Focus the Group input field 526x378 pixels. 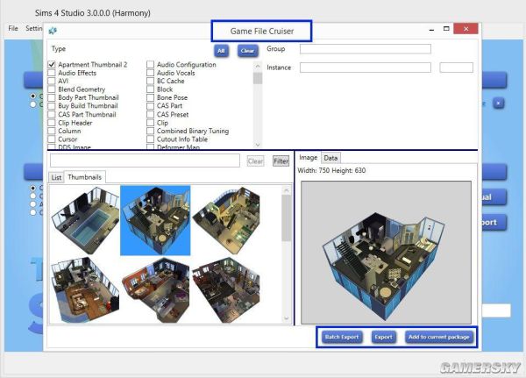tap(366, 49)
